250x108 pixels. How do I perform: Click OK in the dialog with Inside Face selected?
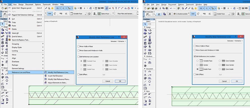point(237,81)
